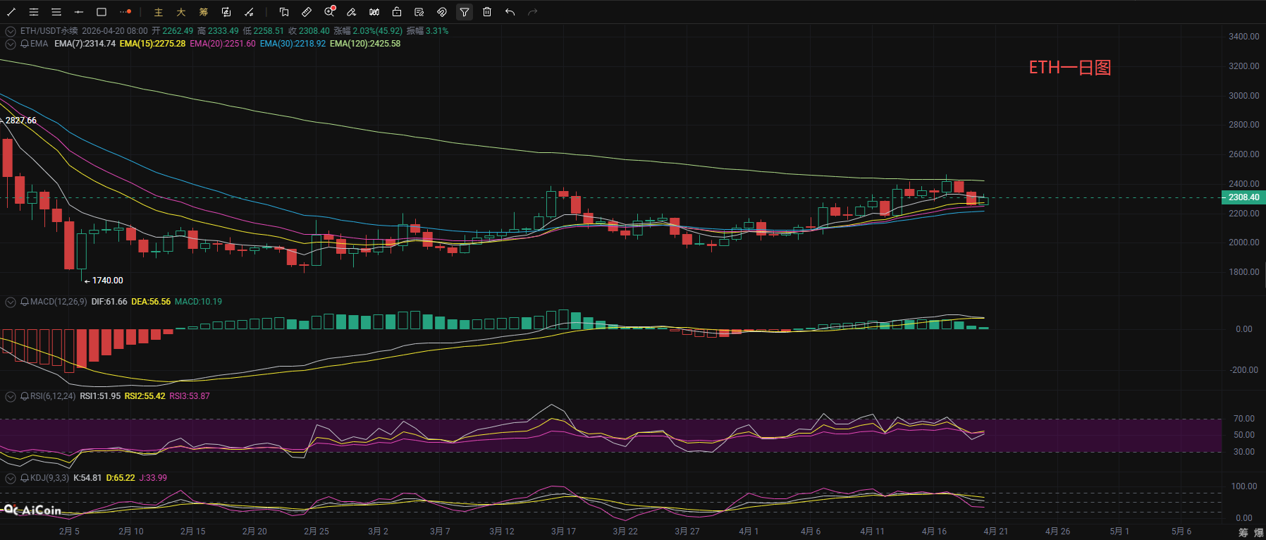Click the red ETH一日图 text annotation
Image resolution: width=1266 pixels, height=540 pixels.
1069,68
